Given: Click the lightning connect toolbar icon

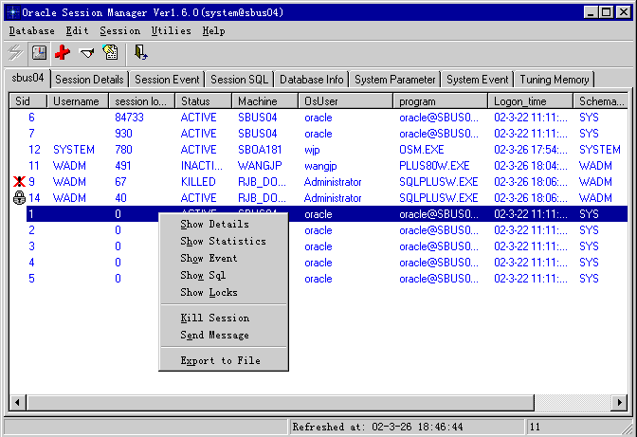Looking at the screenshot, I should pyautogui.click(x=15, y=53).
